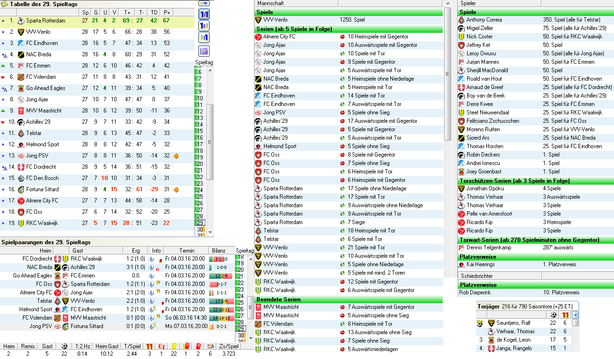Image resolution: width=614 pixels, height=359 pixels.
Task: Open the table filter dropdown icon
Action: click(204, 3)
